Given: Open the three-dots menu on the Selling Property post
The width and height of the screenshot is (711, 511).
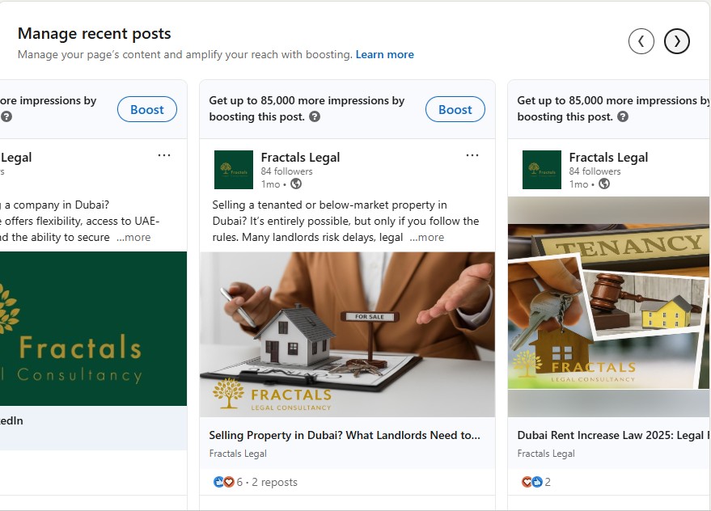Looking at the screenshot, I should (x=472, y=155).
